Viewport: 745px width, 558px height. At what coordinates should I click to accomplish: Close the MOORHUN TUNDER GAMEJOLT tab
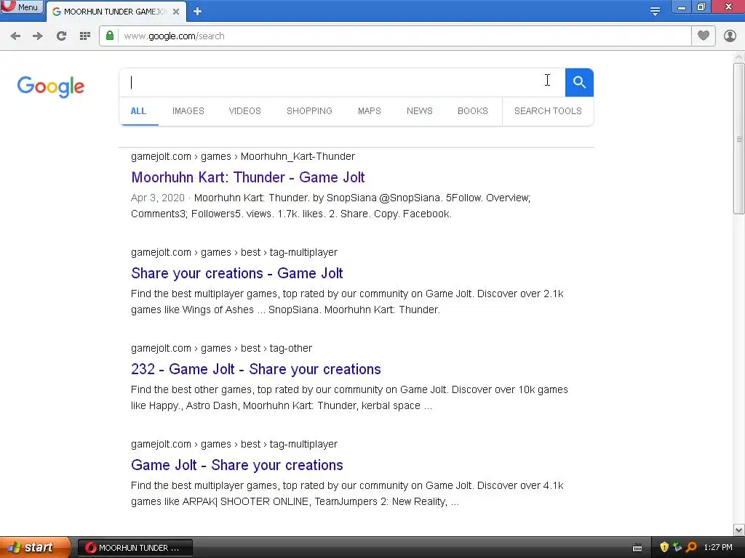point(176,12)
